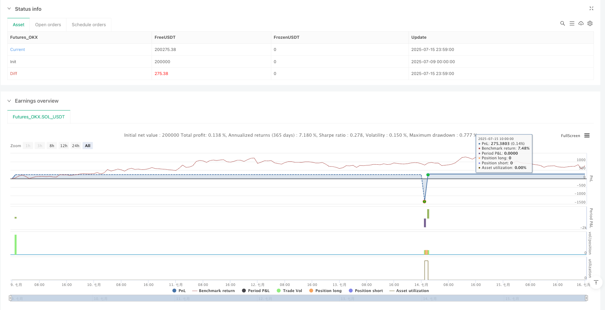Viewport: 605px width, 310px height.
Task: Click the expand panel icon at top right
Action: tap(591, 8)
